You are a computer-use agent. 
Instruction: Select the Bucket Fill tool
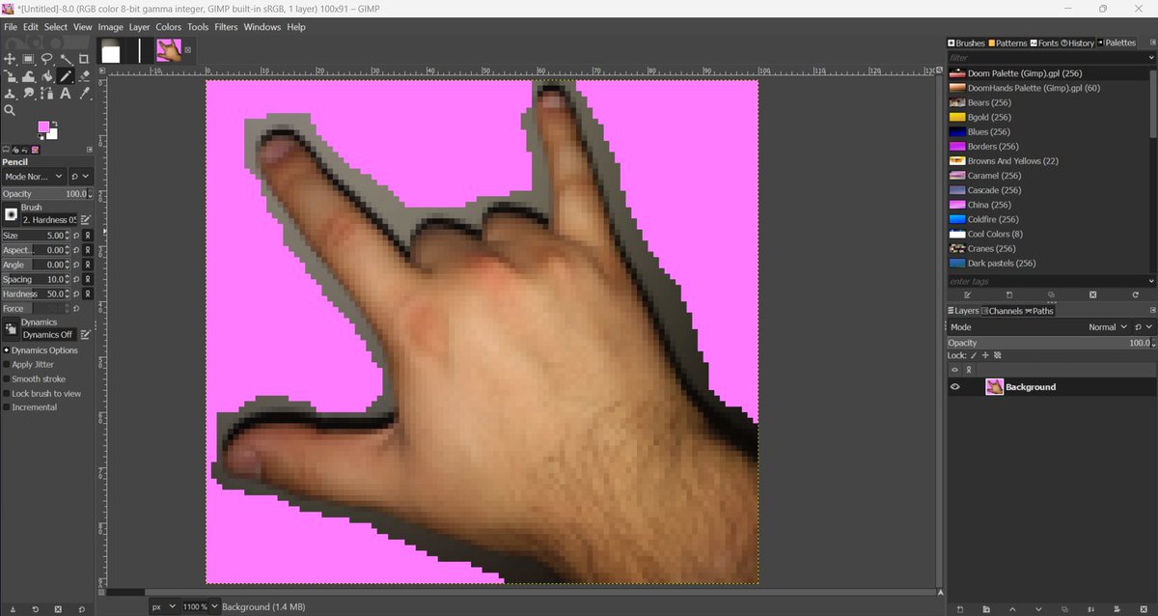click(x=46, y=76)
